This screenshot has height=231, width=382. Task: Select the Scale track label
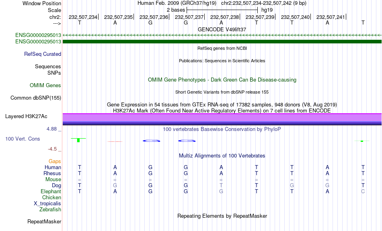pyautogui.click(x=54, y=10)
